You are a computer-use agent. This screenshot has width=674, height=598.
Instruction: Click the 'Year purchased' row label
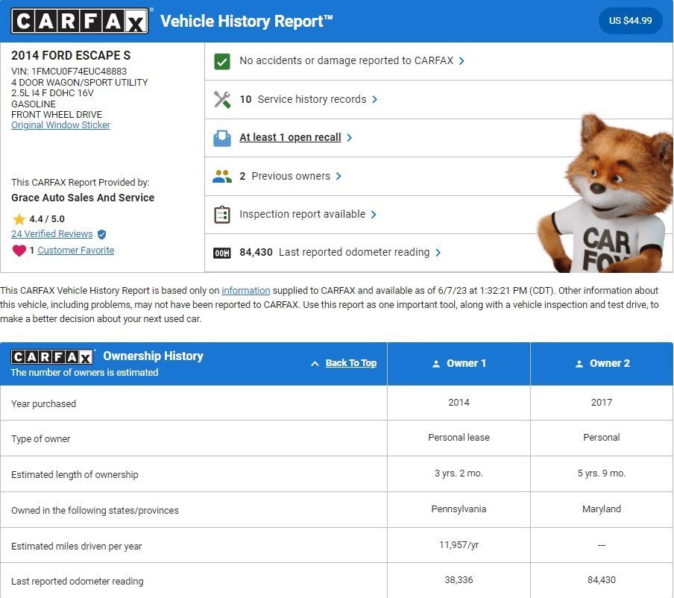(x=43, y=403)
